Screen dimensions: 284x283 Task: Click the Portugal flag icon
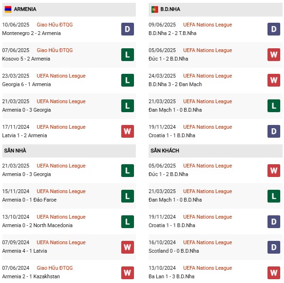click(154, 9)
